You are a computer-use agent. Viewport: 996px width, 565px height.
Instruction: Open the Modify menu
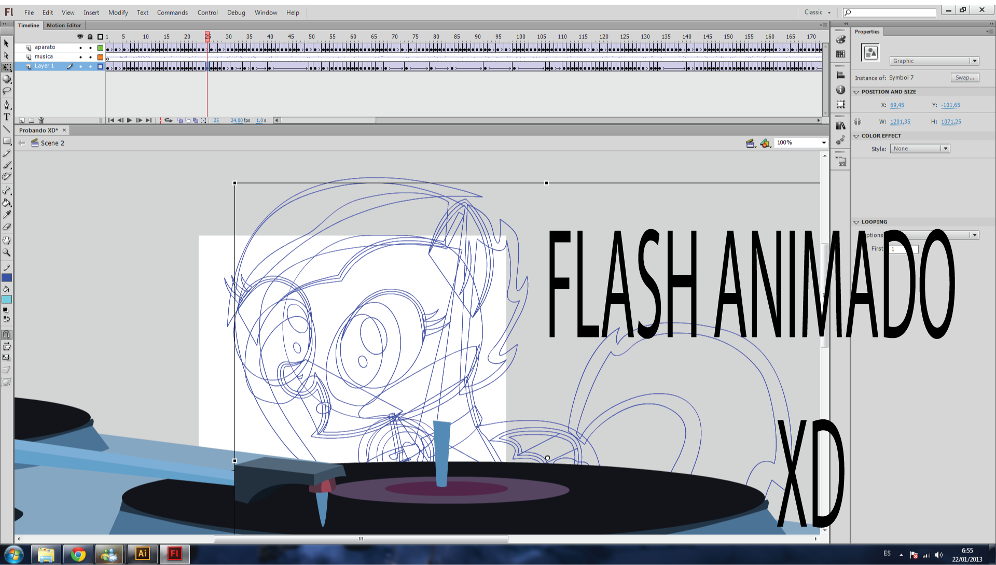click(x=118, y=12)
